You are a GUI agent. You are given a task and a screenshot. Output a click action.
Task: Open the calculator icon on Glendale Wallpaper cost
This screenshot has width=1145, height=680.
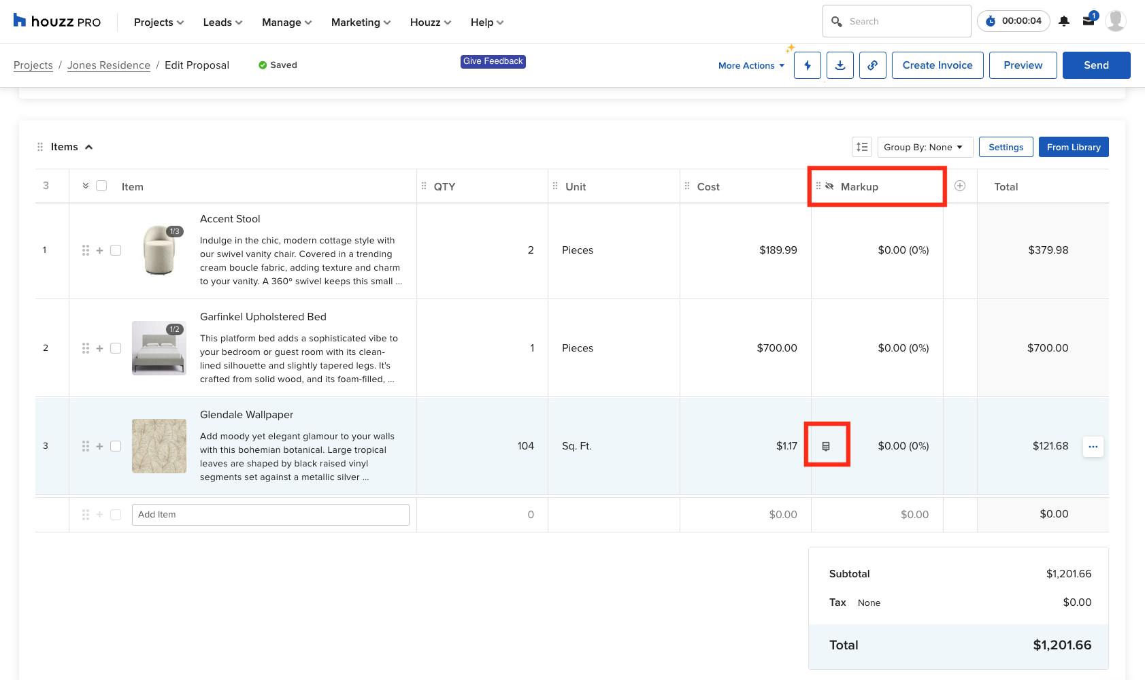click(827, 445)
